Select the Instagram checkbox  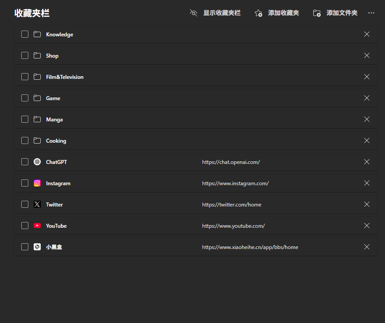click(25, 183)
